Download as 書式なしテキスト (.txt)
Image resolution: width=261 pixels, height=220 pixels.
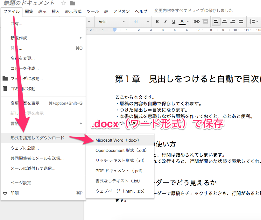point(120,181)
